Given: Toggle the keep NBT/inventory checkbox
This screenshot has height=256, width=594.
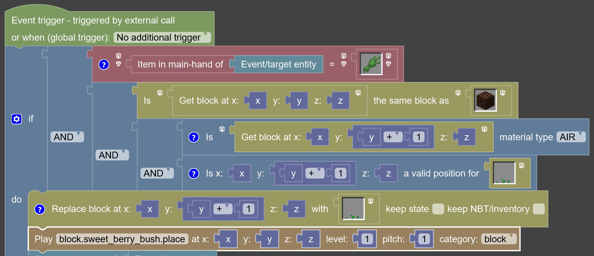Looking at the screenshot, I should pyautogui.click(x=539, y=209).
